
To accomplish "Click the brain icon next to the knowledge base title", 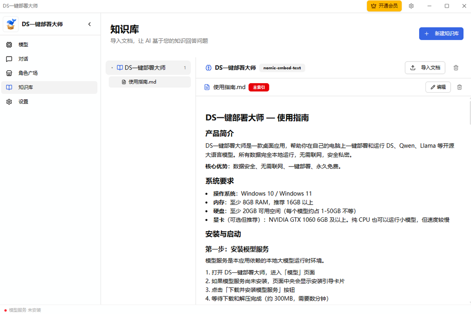I will [208, 68].
